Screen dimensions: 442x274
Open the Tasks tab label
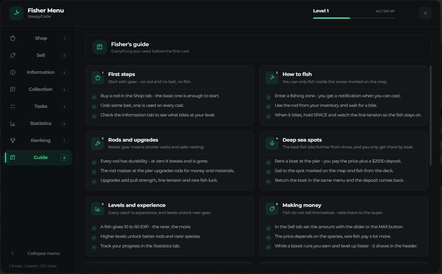(41, 106)
